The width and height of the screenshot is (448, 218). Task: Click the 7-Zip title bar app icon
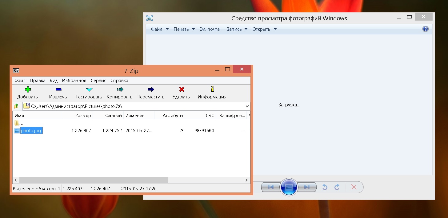click(16, 71)
